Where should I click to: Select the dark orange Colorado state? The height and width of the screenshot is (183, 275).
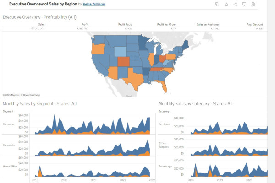click(123, 62)
